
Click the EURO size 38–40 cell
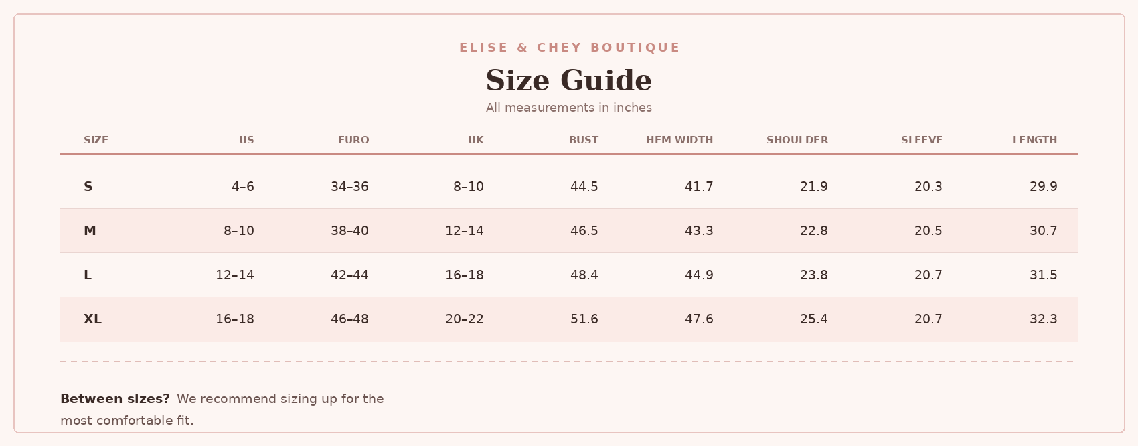pyautogui.click(x=349, y=231)
